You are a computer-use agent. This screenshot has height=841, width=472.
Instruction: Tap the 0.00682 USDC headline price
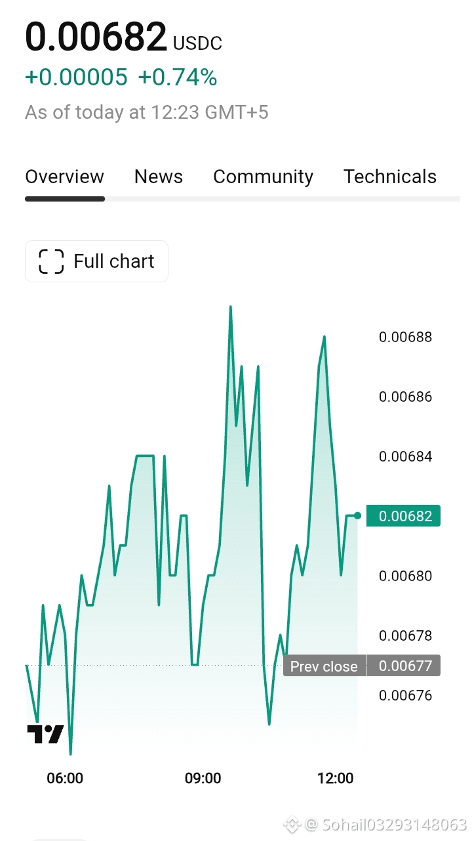123,37
